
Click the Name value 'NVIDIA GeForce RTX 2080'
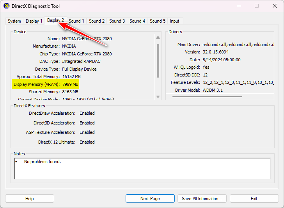[x=87, y=39]
